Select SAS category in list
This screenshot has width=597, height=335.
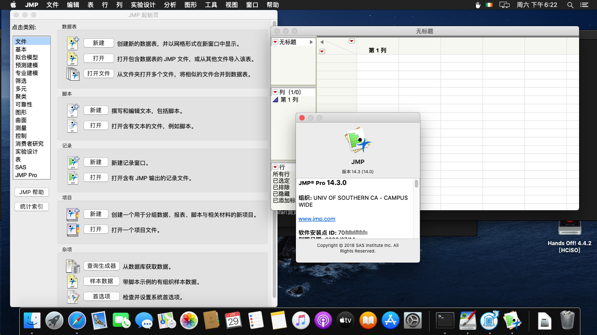pyautogui.click(x=32, y=167)
